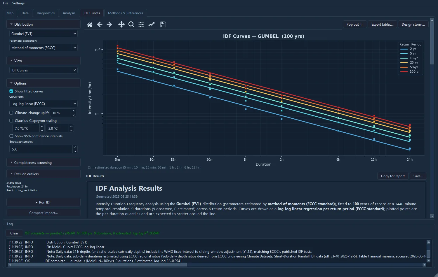Viewport: 438px width, 277px height.
Task: Collapse the Distribution section
Action: pos(43,24)
